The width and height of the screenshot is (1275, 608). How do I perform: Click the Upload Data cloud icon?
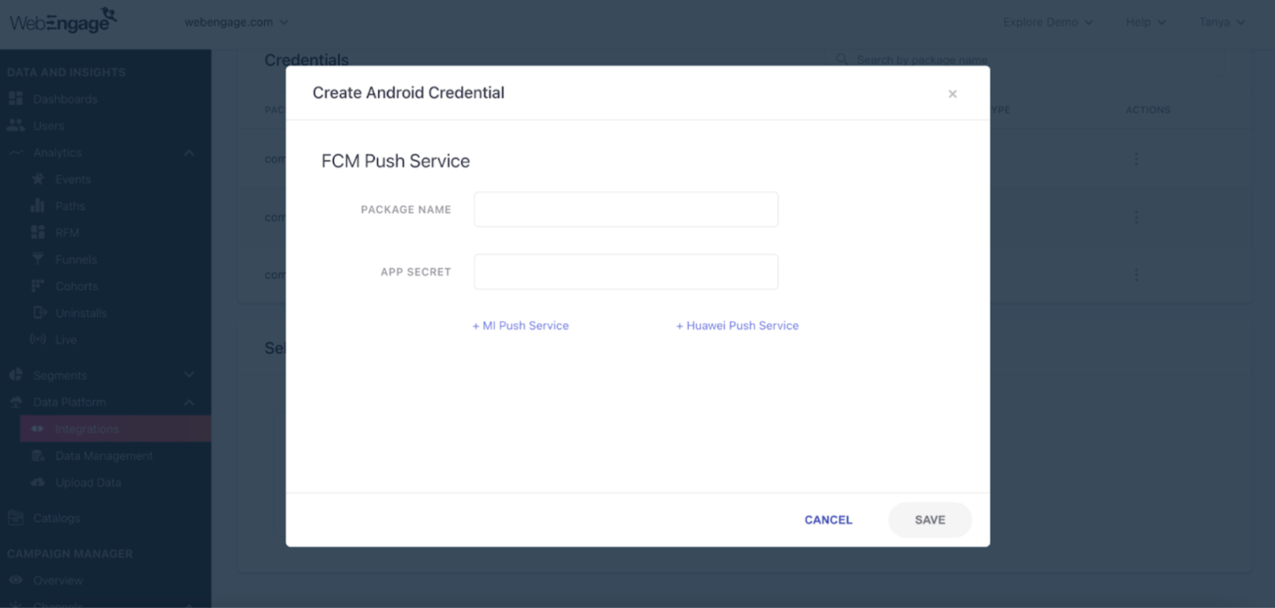point(38,482)
